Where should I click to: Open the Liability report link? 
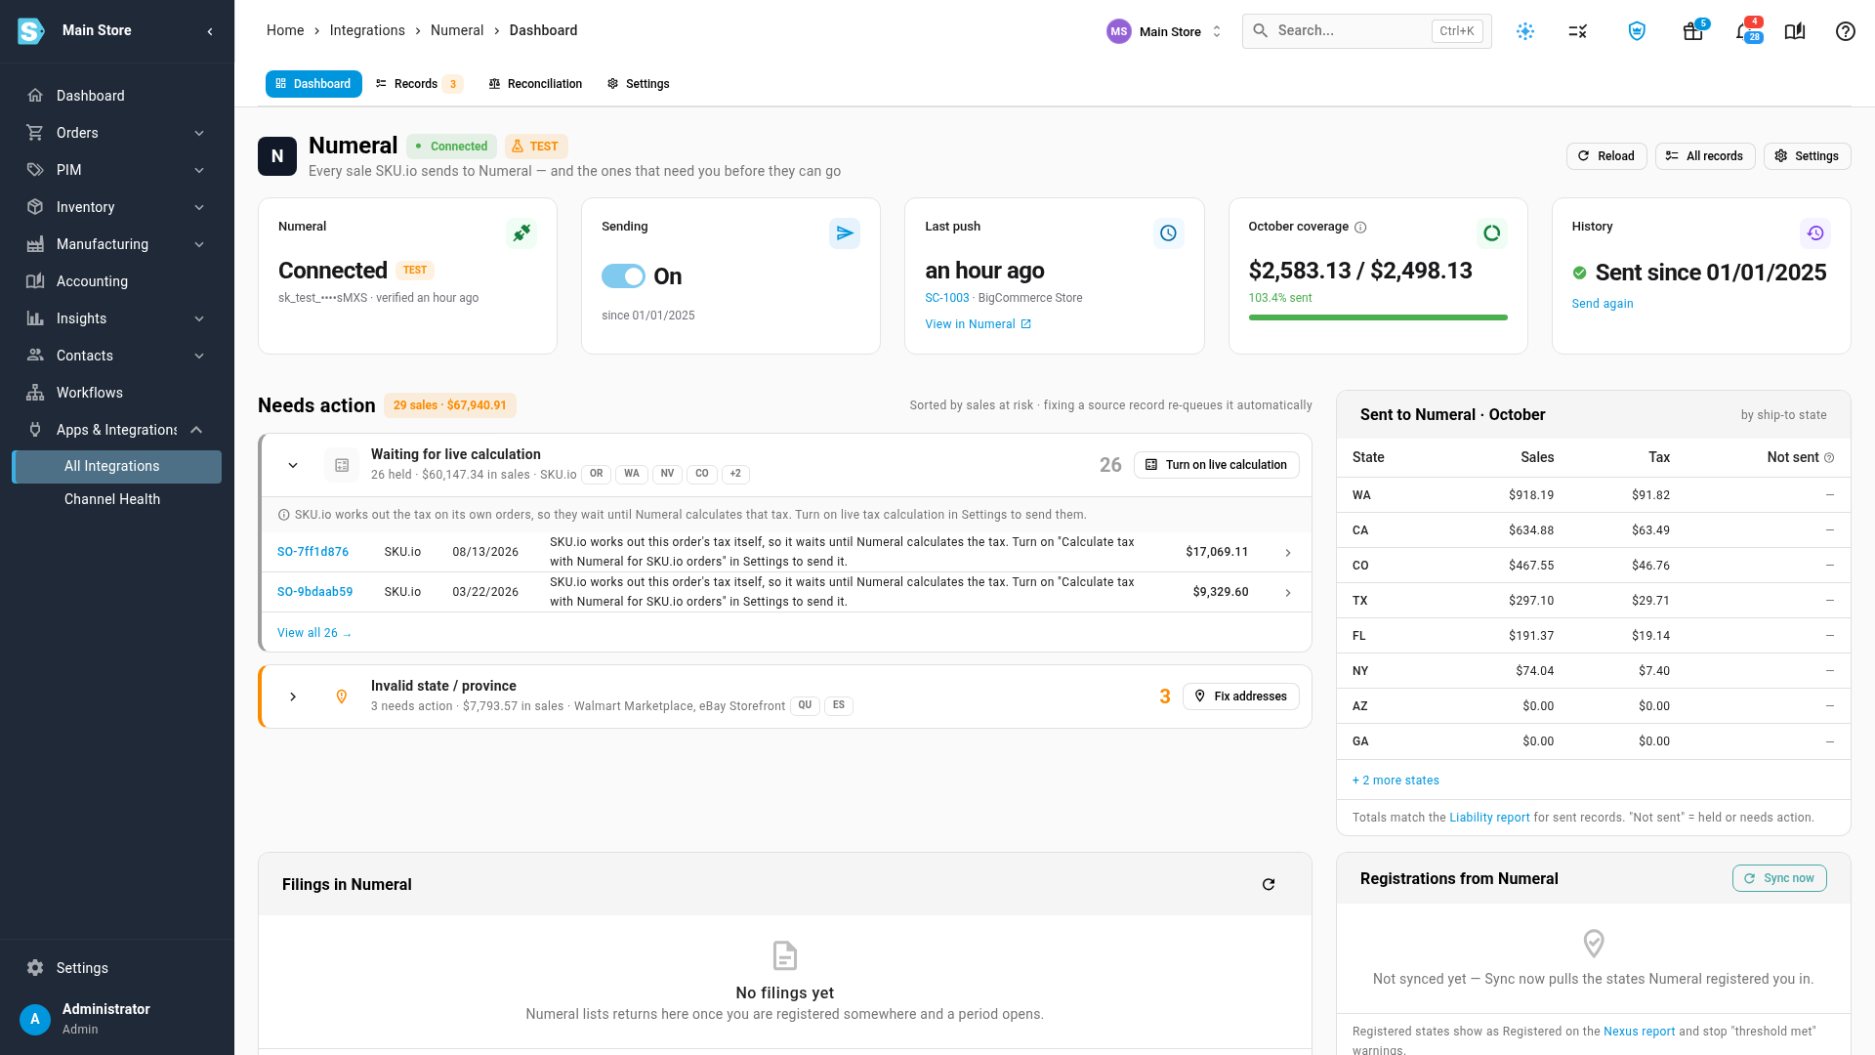tap(1489, 818)
